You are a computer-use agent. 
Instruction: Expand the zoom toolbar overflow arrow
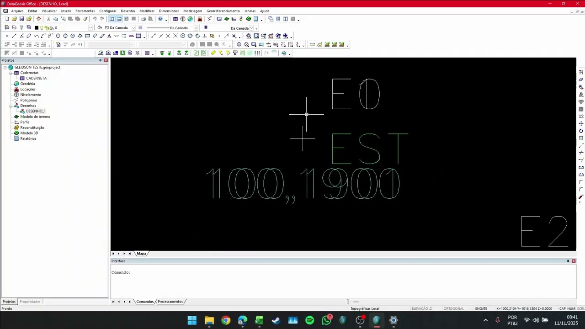pyautogui.click(x=291, y=37)
